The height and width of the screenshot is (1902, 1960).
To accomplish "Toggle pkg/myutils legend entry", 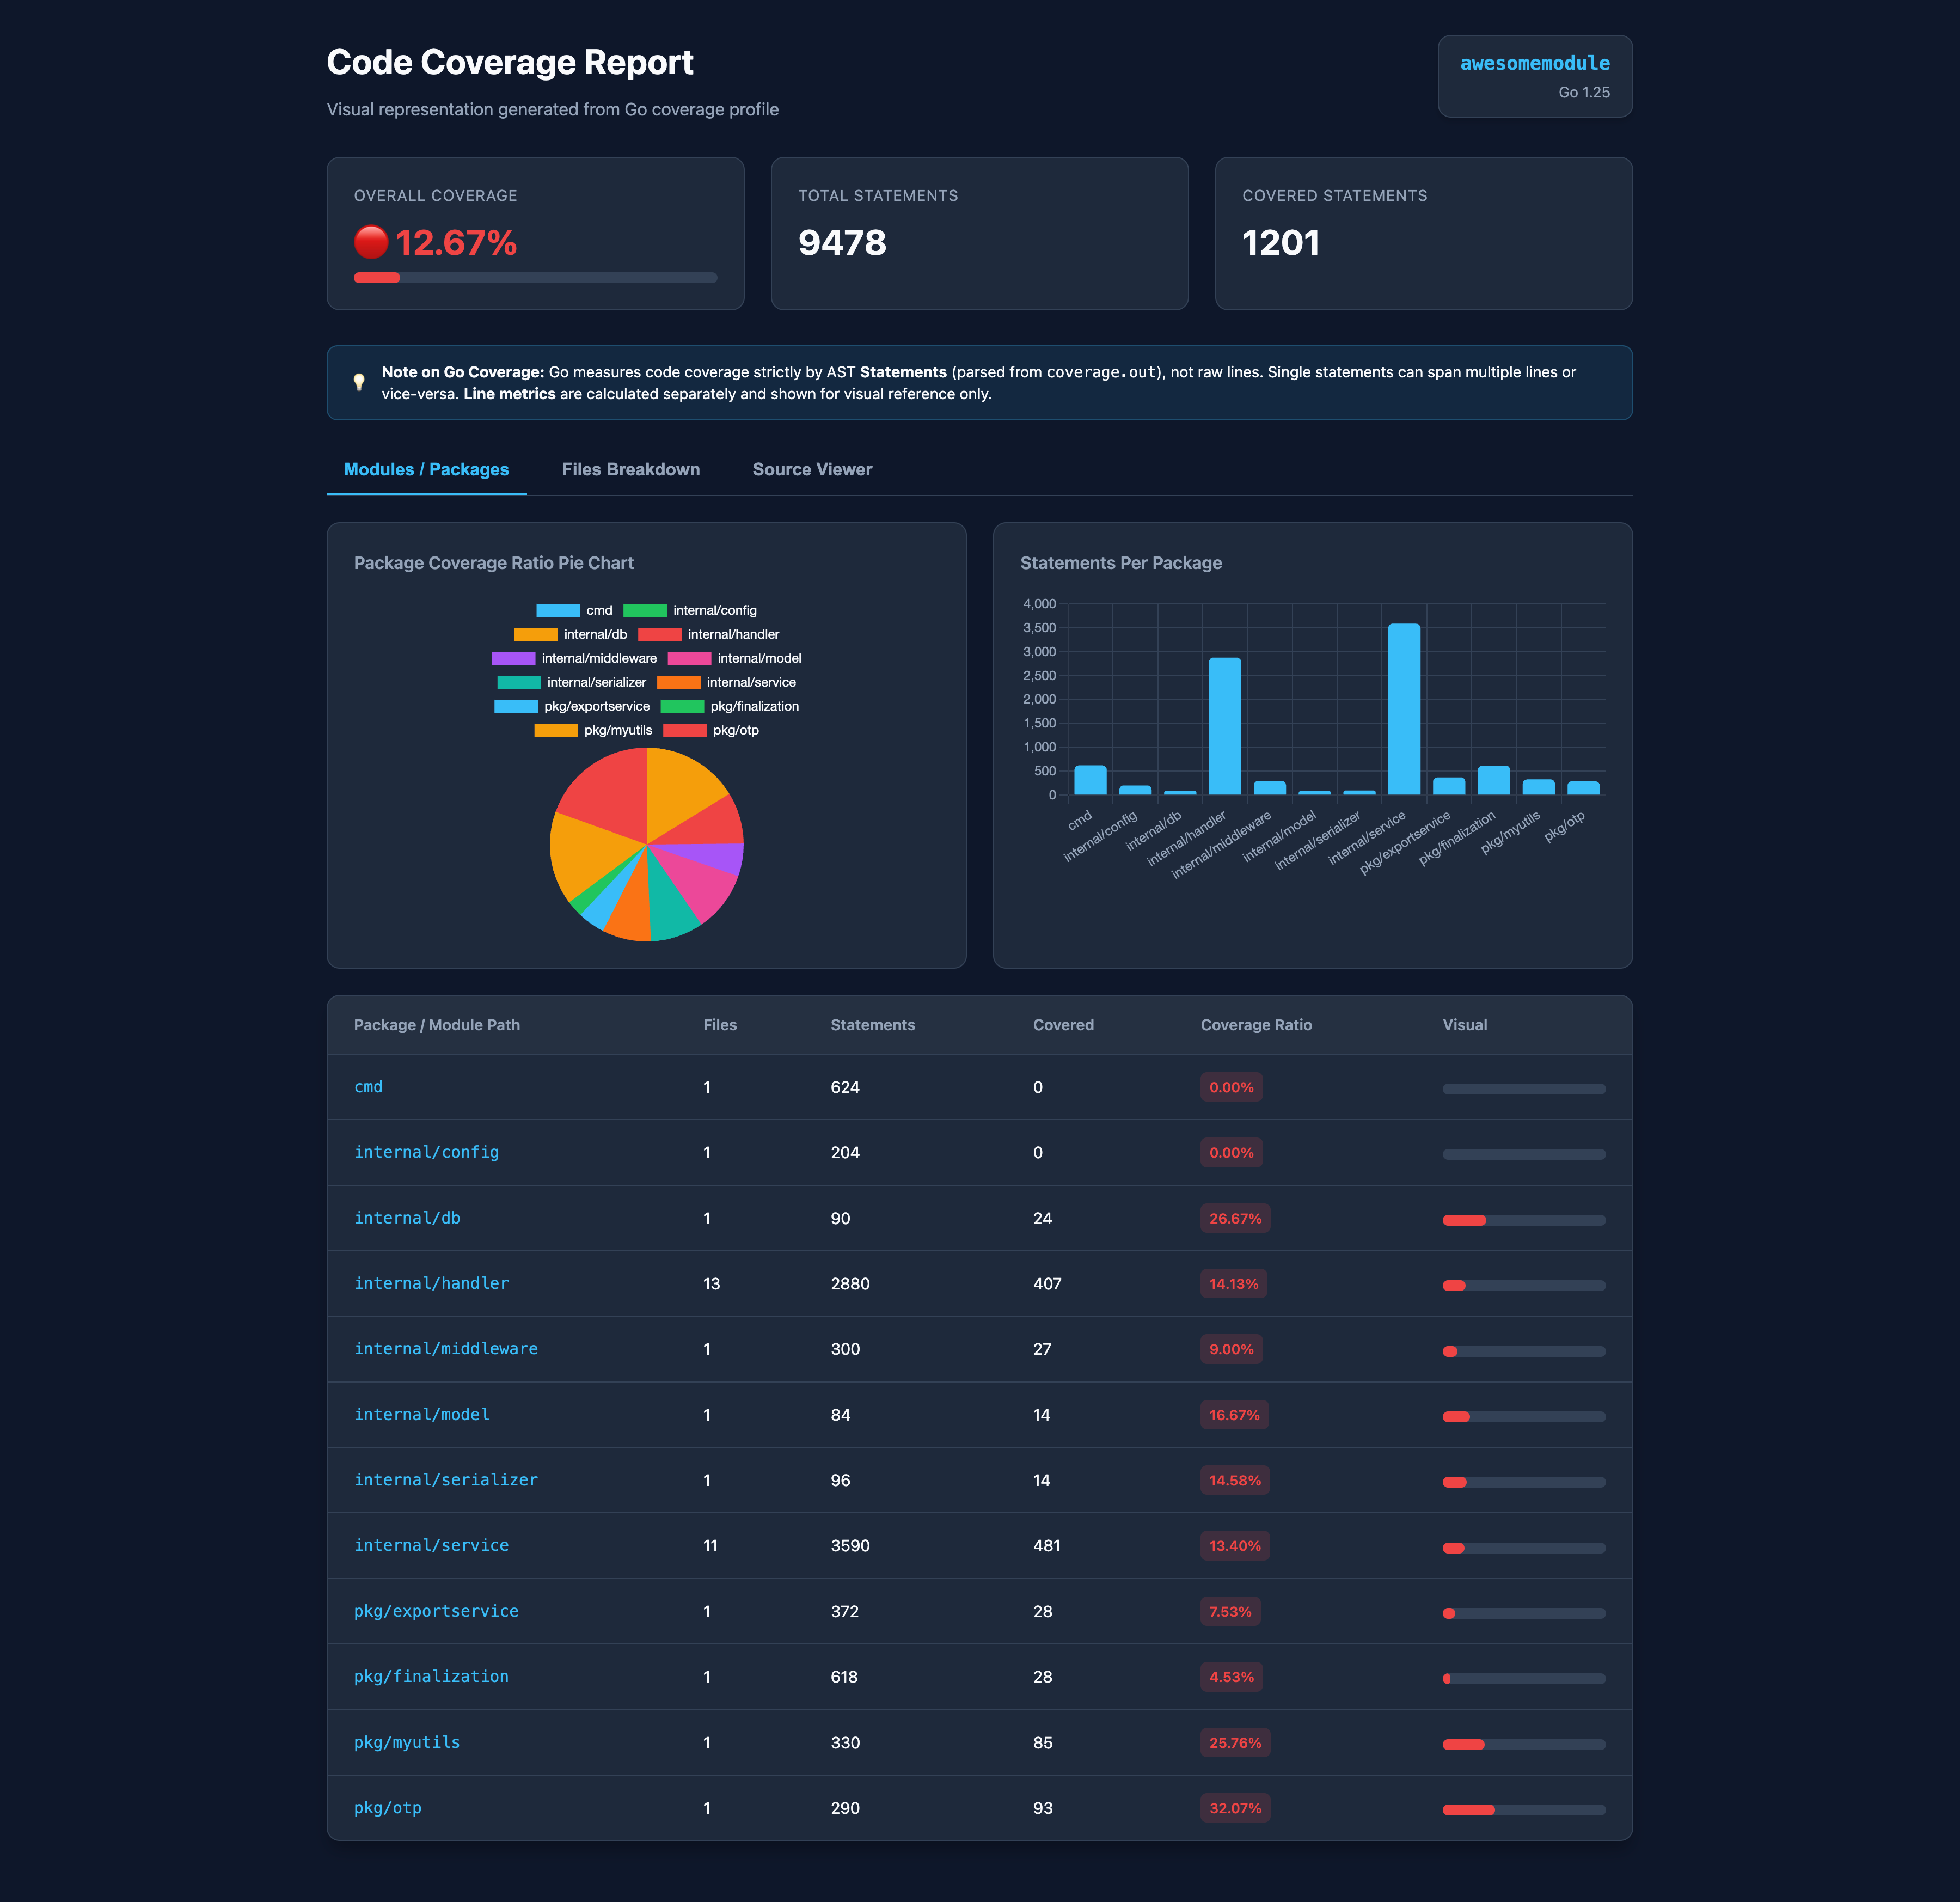I will click(593, 730).
